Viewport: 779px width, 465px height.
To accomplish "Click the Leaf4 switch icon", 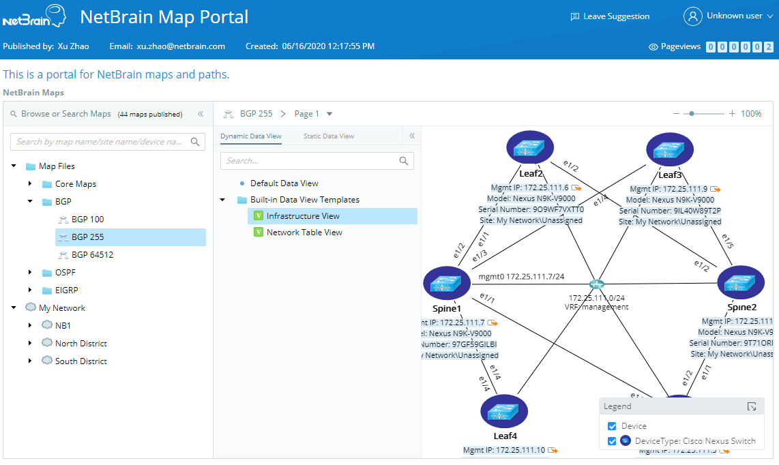I will (504, 411).
